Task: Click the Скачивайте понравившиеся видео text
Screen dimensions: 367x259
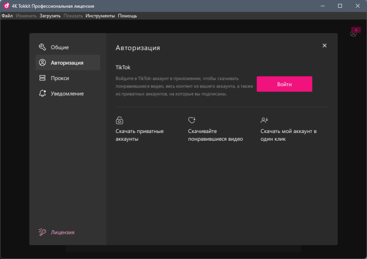Action: [x=215, y=135]
